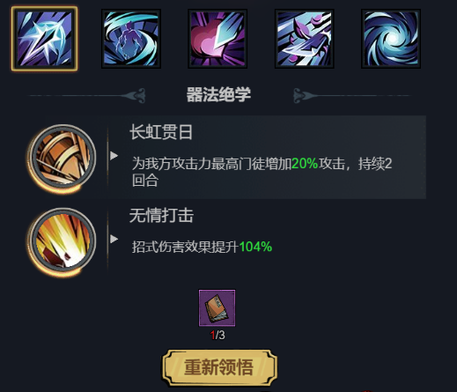457x392 pixels.
Task: Select the 招式伤害效果提升 description text
Action: click(x=185, y=247)
